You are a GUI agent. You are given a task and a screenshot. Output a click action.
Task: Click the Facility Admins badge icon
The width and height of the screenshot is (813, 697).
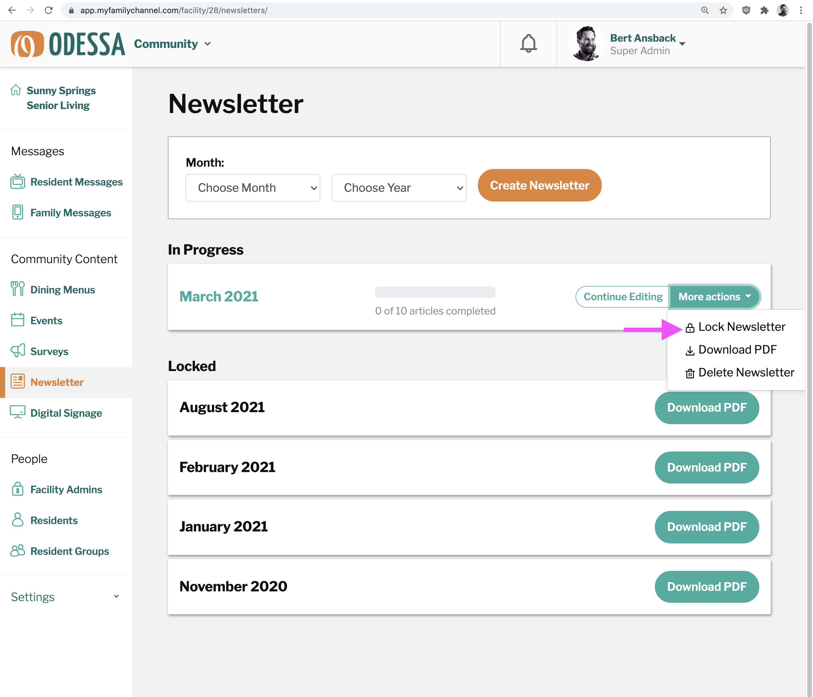point(18,489)
